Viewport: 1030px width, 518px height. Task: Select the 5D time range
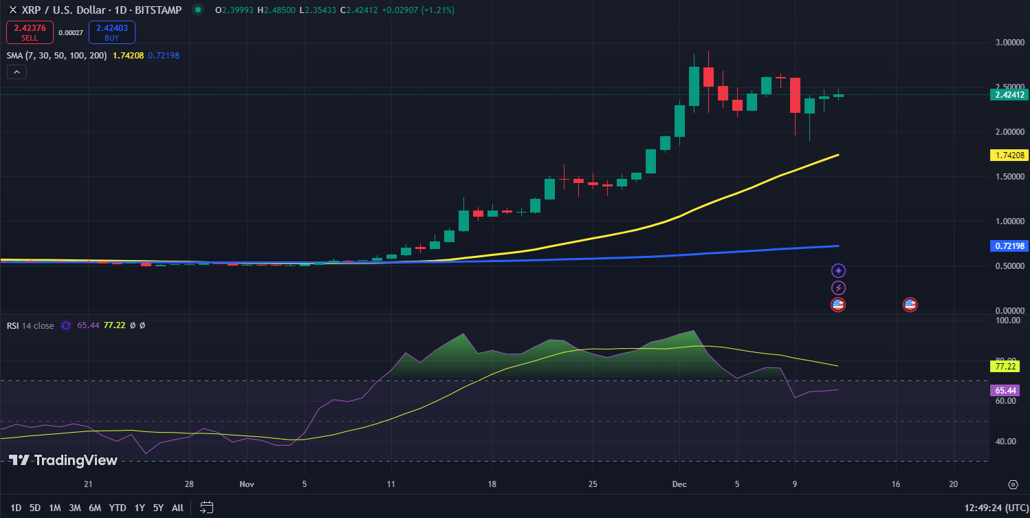pos(35,508)
